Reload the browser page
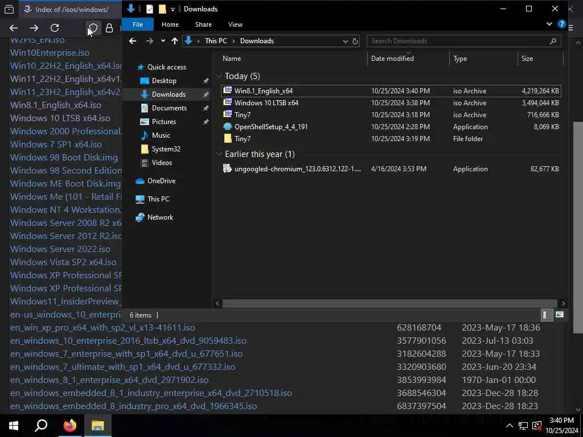The image size is (583, 437). click(55, 28)
